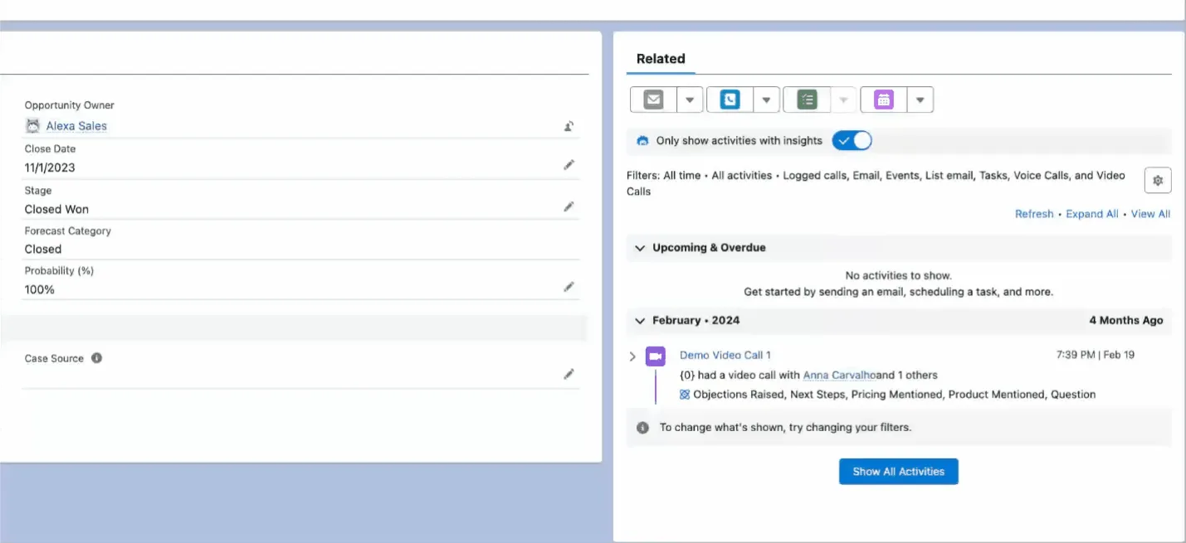1186x543 pixels.
Task: Click the Probability value 100%
Action: coord(40,289)
